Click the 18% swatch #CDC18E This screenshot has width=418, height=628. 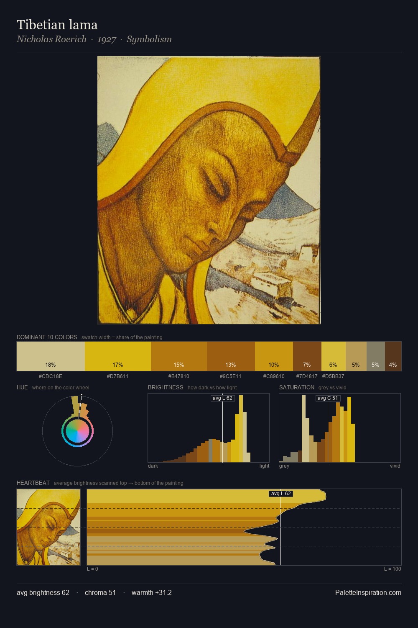pyautogui.click(x=51, y=356)
